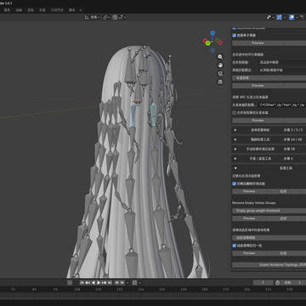
Task: Add a new workspace with plus tab
Action: [81, 10]
